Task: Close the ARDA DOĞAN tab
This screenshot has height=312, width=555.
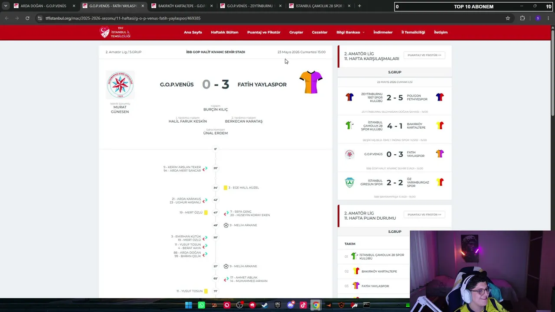Action: coord(74,6)
